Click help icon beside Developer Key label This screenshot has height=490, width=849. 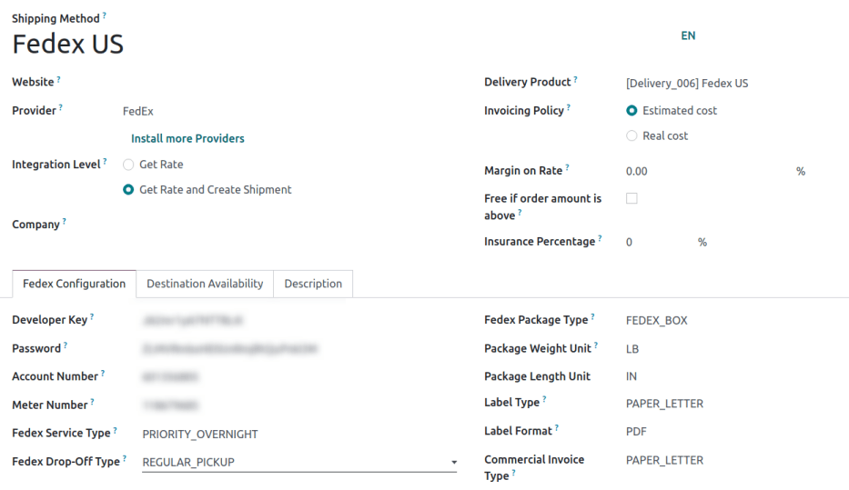91,316
